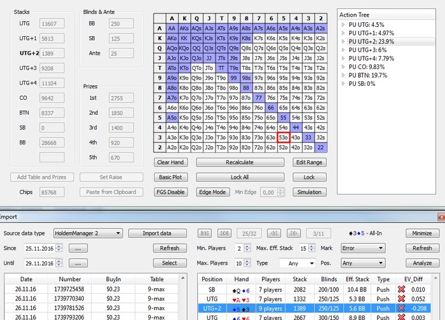
Task: Expand PU CO: 9.83% node
Action: [343, 67]
